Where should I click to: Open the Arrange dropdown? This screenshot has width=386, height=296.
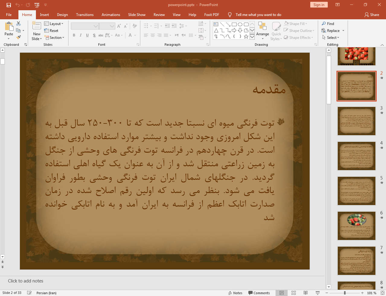click(263, 30)
